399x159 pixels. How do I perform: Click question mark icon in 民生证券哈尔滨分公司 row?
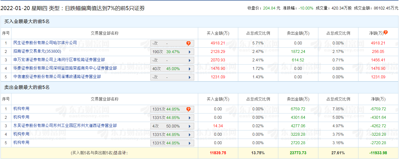click(188, 43)
